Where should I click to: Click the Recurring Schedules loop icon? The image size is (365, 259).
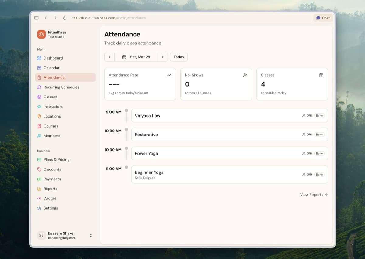[x=39, y=87]
